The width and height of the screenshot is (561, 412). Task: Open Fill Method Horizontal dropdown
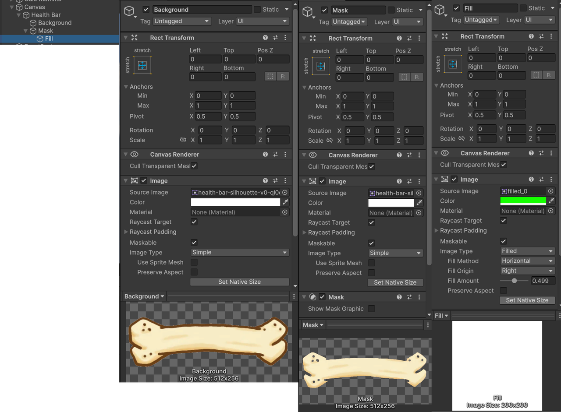(528, 261)
